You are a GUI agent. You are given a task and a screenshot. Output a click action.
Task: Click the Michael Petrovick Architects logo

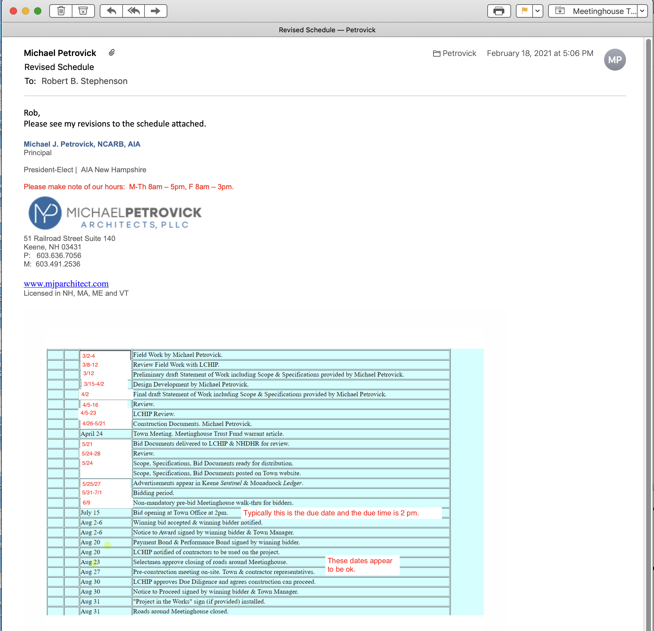[115, 213]
